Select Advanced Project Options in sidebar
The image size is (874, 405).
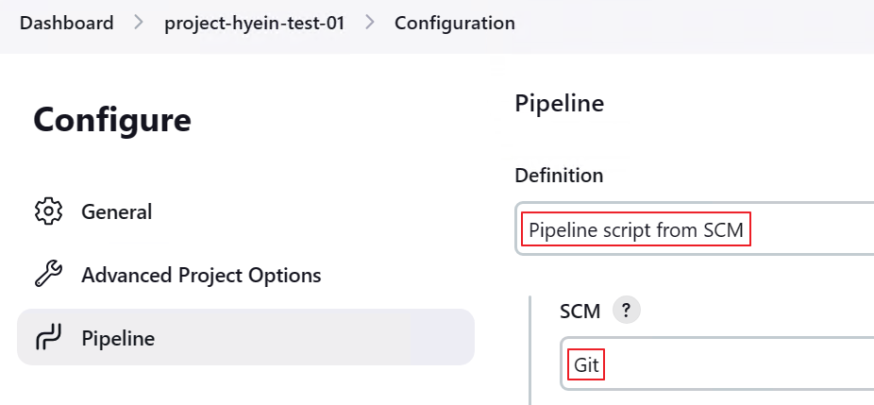coord(201,275)
